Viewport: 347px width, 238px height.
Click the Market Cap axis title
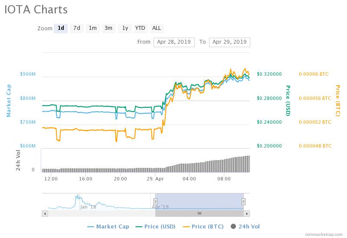(x=8, y=100)
